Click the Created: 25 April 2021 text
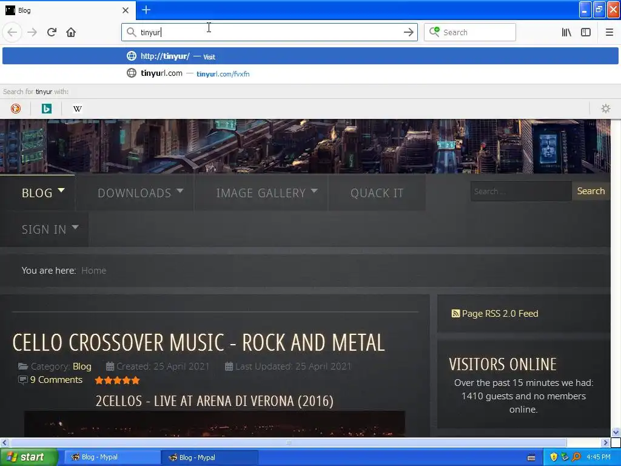Screen dimensions: 621x466 [163, 366]
